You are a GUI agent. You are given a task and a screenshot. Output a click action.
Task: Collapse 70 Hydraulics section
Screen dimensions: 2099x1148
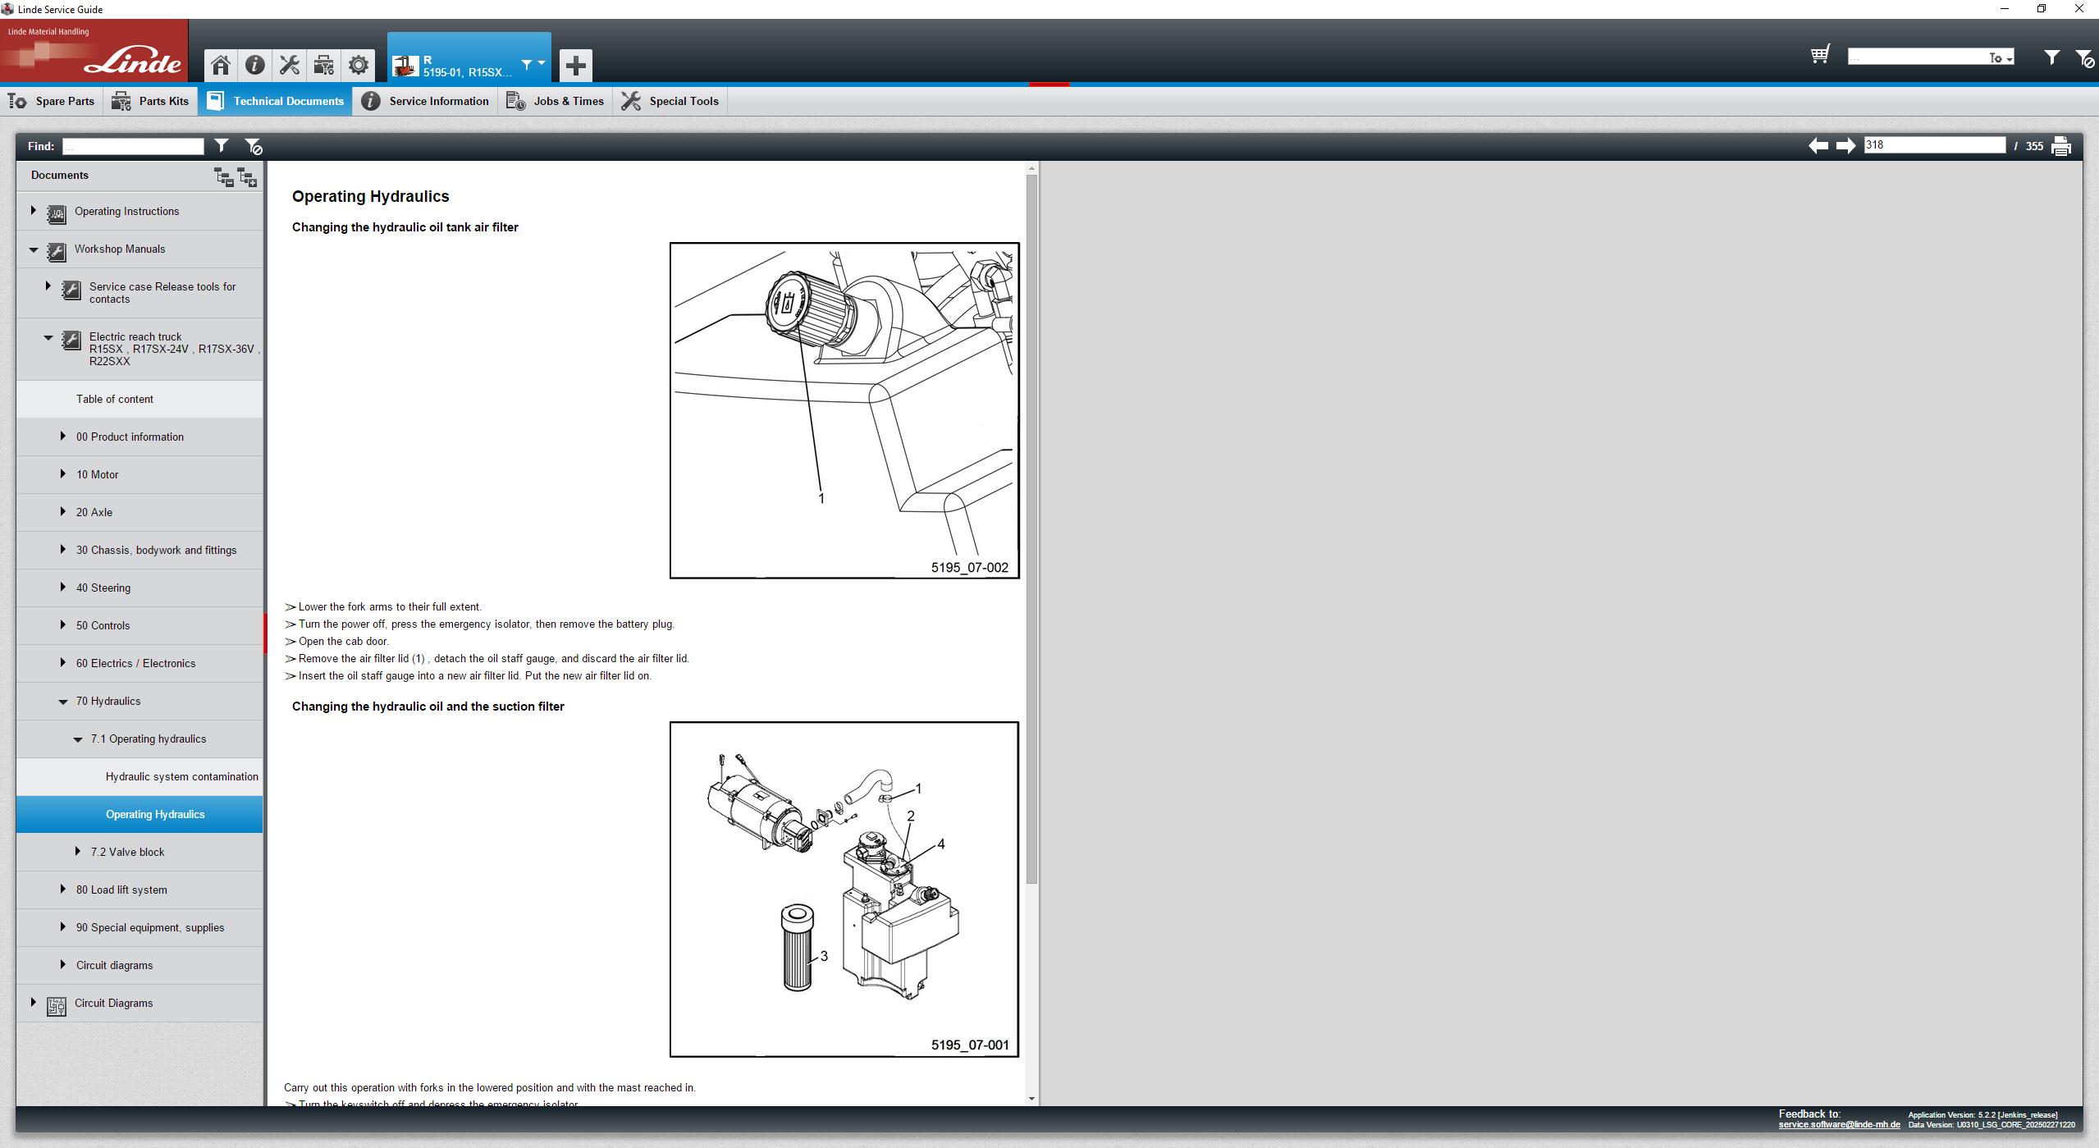click(63, 702)
